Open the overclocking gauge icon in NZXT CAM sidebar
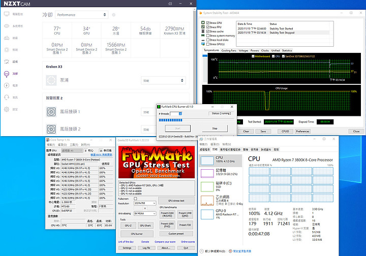 pos(7,61)
